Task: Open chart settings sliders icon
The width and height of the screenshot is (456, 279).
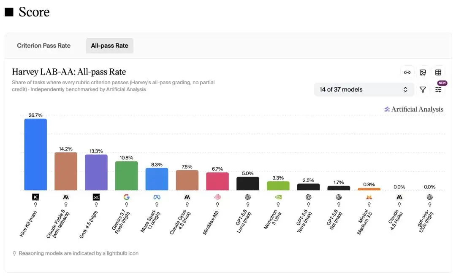Action: (x=438, y=90)
